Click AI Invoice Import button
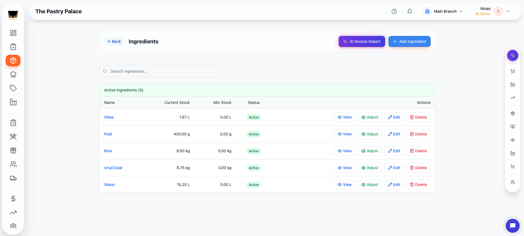The height and width of the screenshot is (236, 524). coord(362,41)
